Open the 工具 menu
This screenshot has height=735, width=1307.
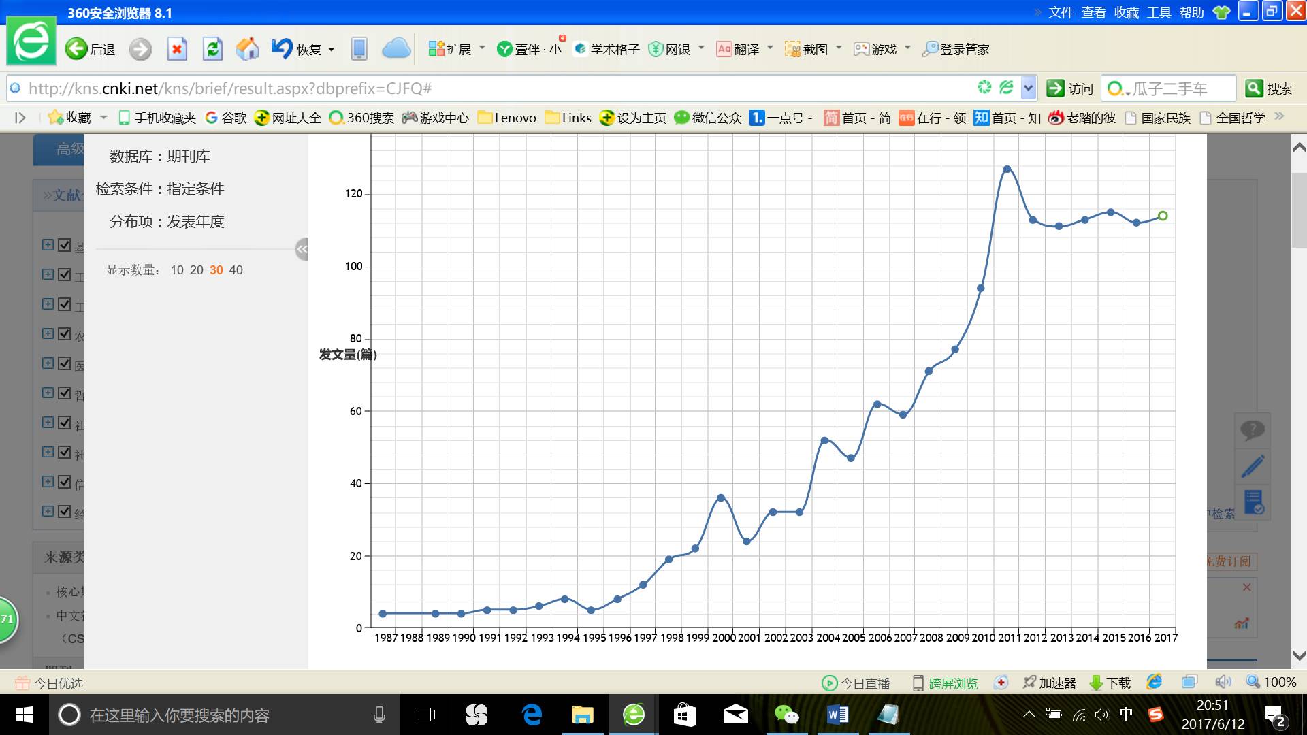(x=1159, y=12)
